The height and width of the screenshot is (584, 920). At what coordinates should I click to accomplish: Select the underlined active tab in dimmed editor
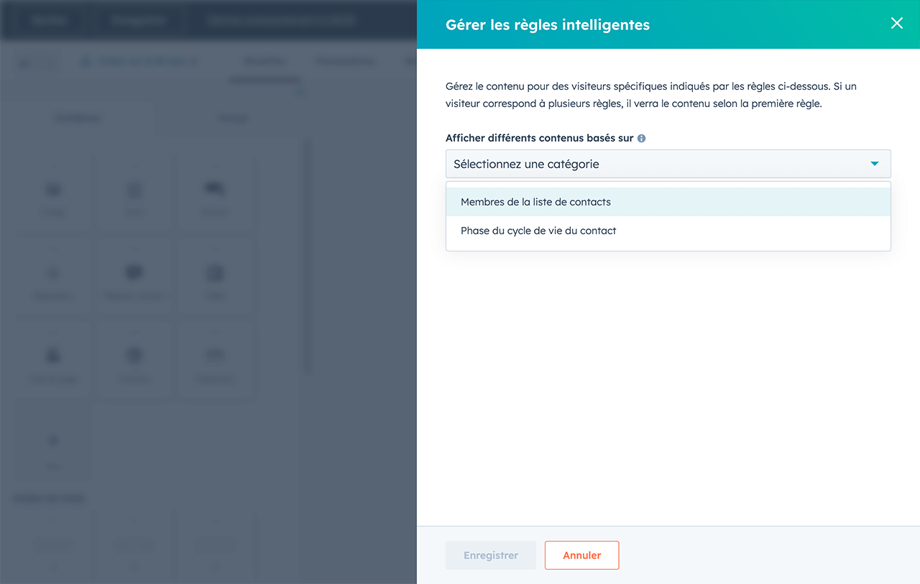[x=264, y=62]
